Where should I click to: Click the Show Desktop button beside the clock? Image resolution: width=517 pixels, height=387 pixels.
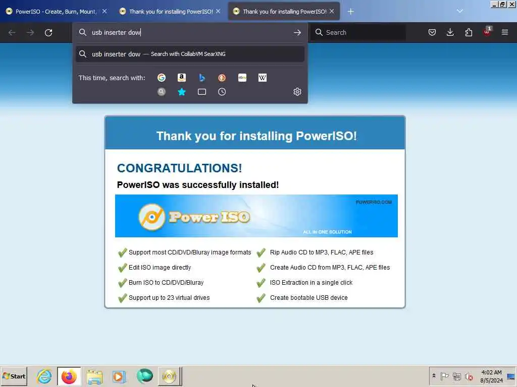pyautogui.click(x=511, y=376)
